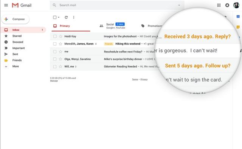242x149 pixels.
Task: Open the select-all dropdown arrow
Action: point(59,17)
